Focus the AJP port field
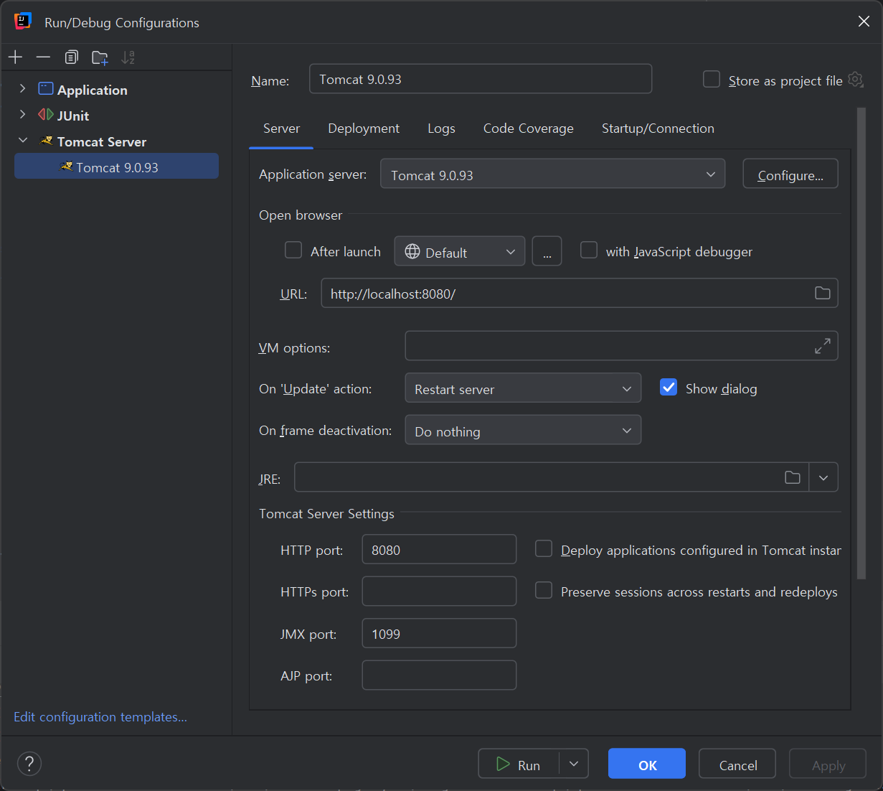The image size is (883, 791). 439,675
